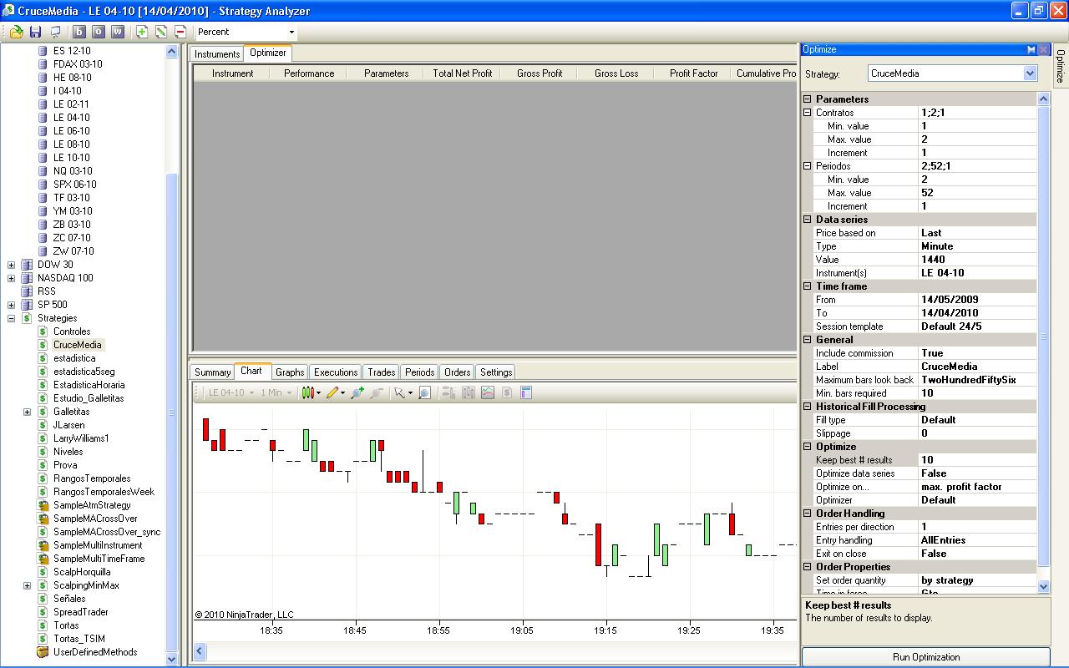
Task: Switch to the Periods tab
Action: point(420,372)
